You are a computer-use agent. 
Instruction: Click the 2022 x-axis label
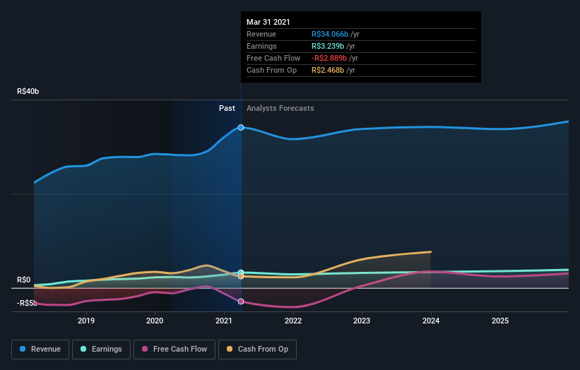[293, 321]
